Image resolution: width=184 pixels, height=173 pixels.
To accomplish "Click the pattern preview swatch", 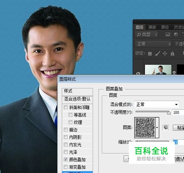I will click(145, 128).
